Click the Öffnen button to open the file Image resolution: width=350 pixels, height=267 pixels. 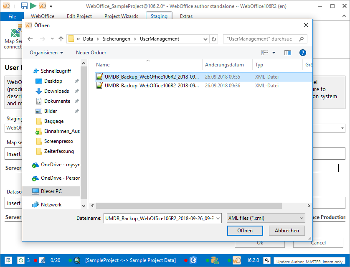(x=245, y=230)
